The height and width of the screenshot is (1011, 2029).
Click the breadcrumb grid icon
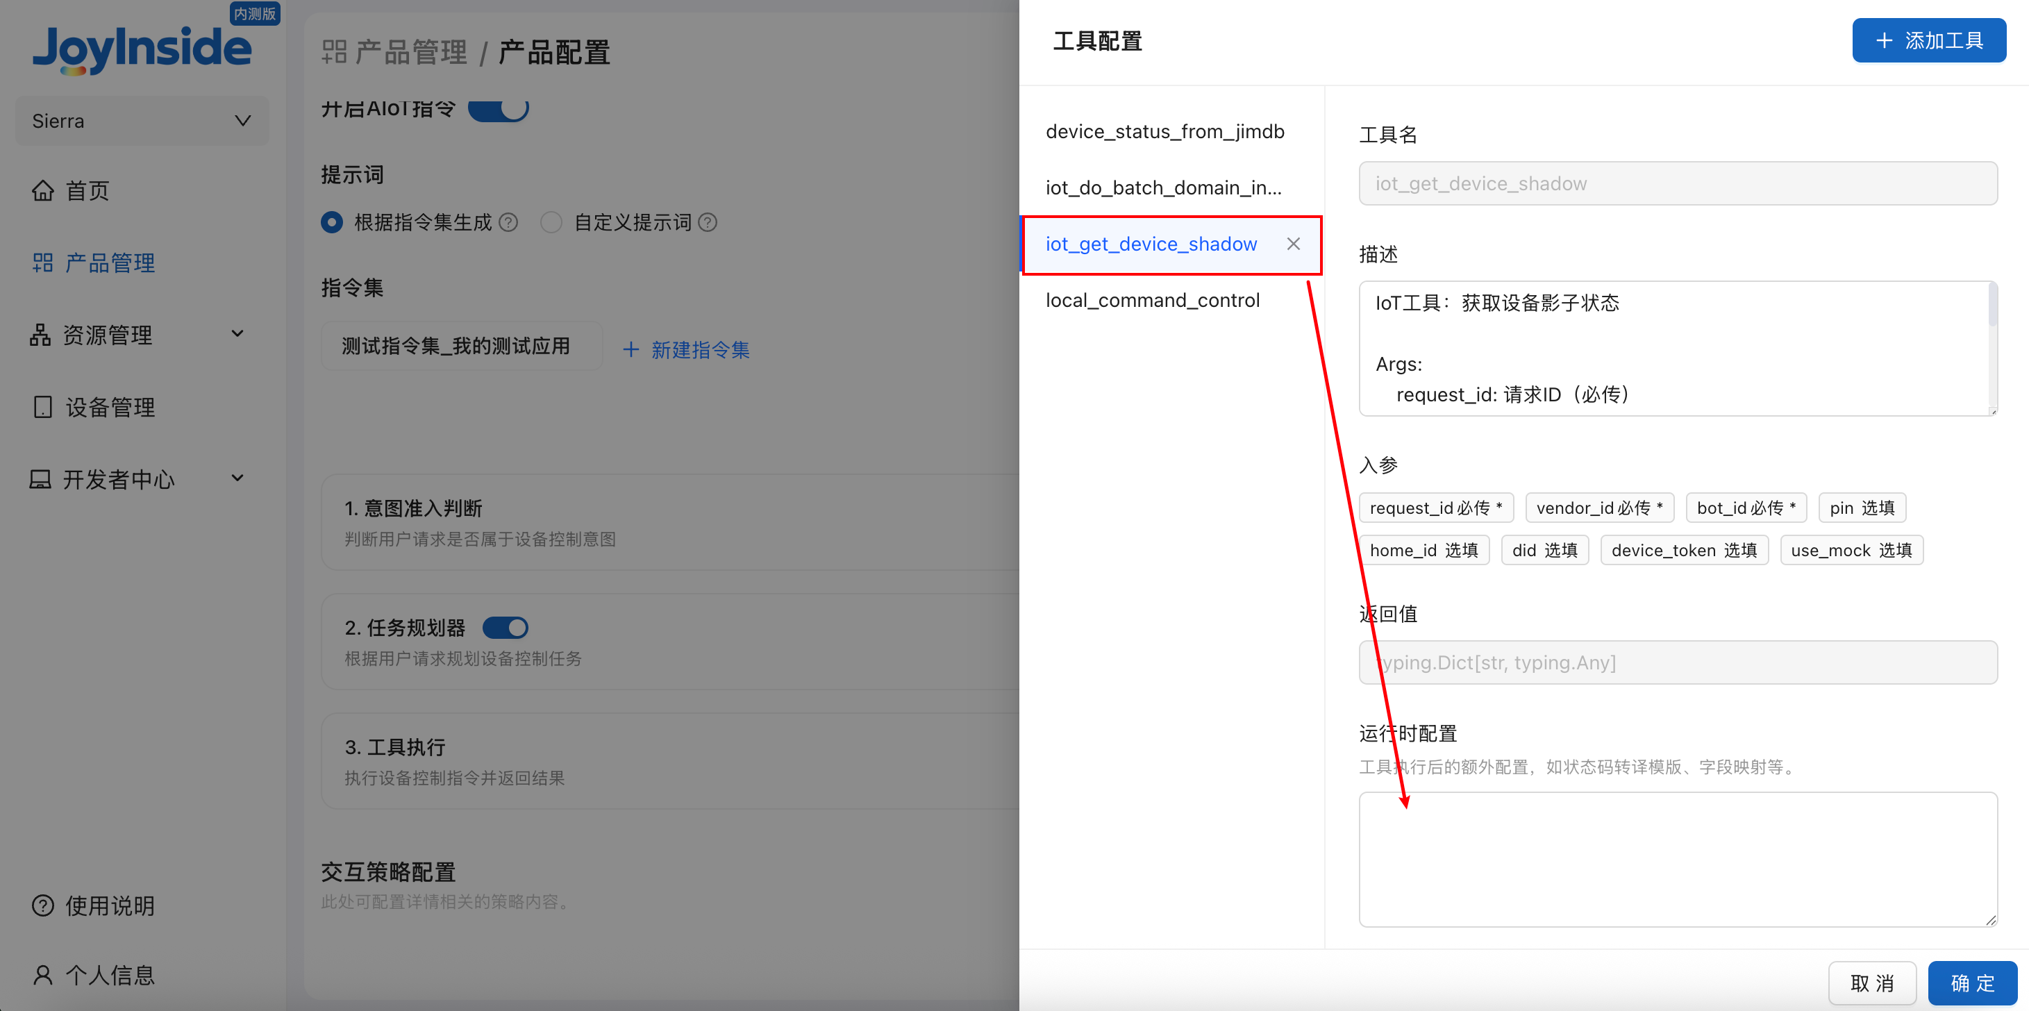tap(334, 52)
